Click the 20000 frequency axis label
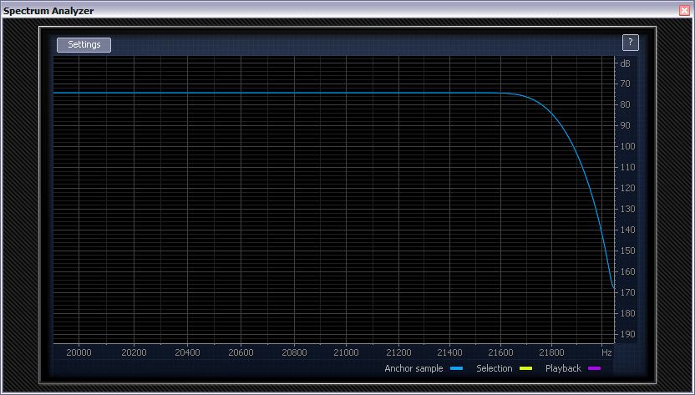This screenshot has width=695, height=395. click(79, 352)
